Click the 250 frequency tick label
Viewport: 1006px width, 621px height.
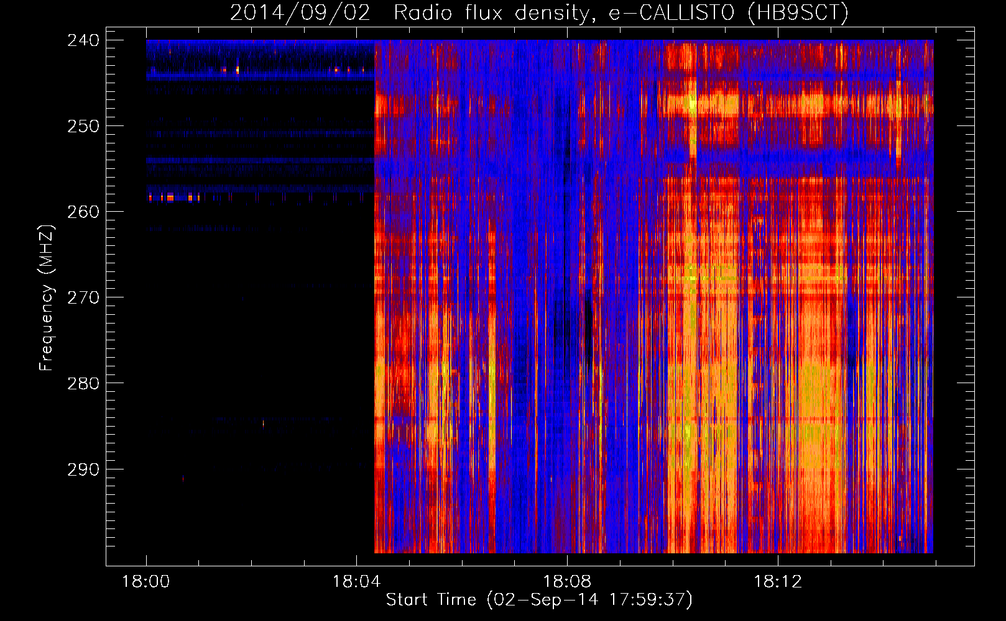tap(83, 126)
